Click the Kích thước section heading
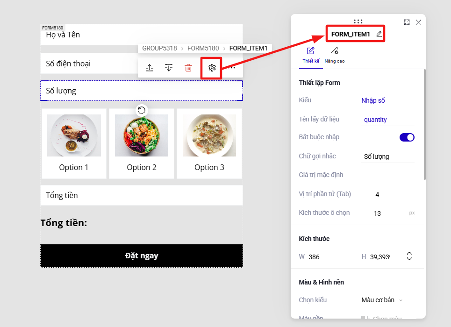Viewport: 451px width, 327px height. click(314, 239)
